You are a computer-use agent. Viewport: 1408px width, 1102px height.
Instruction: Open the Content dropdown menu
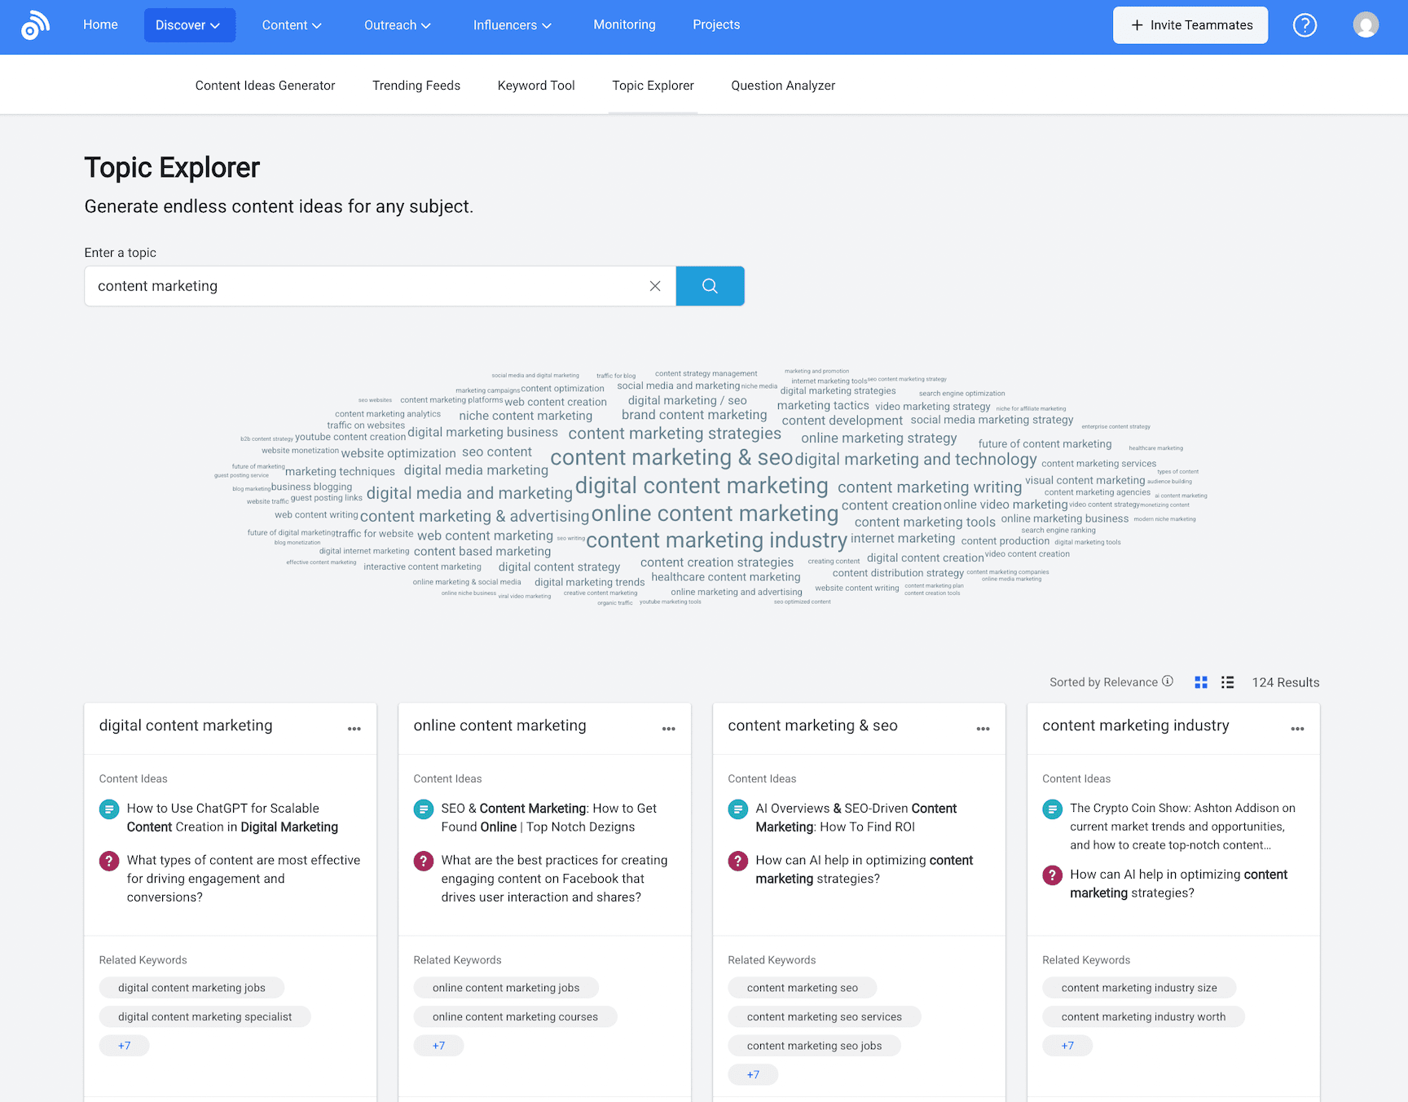(291, 25)
